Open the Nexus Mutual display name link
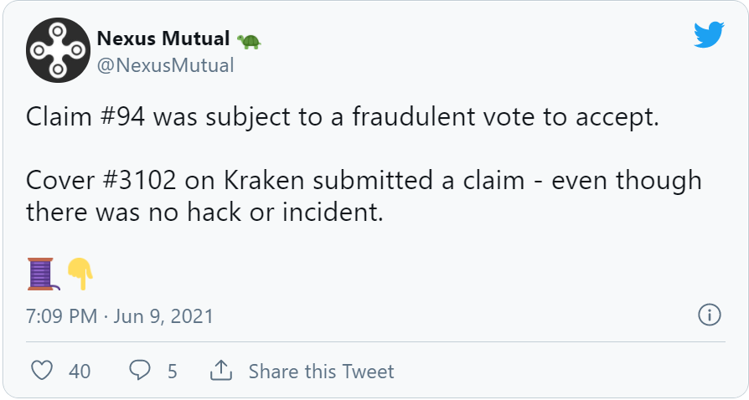This screenshot has height=400, width=749. point(163,38)
